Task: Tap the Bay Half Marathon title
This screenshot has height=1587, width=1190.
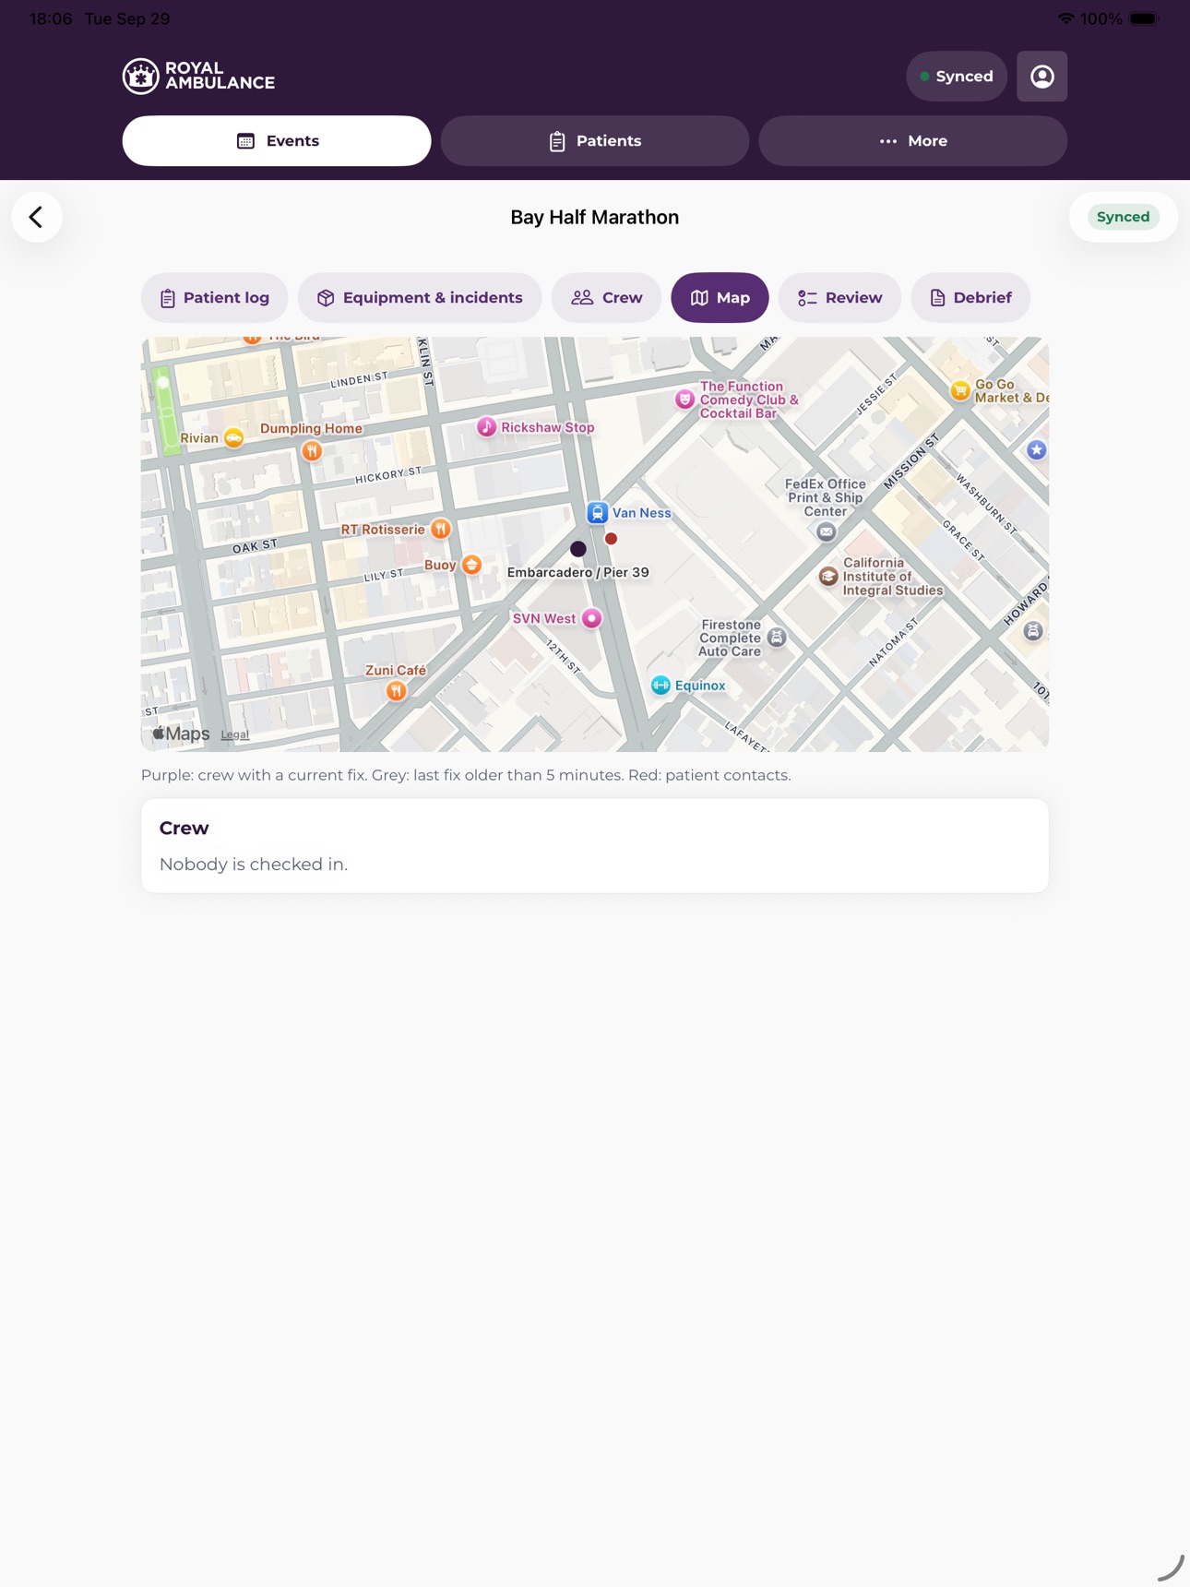Action: pyautogui.click(x=595, y=217)
